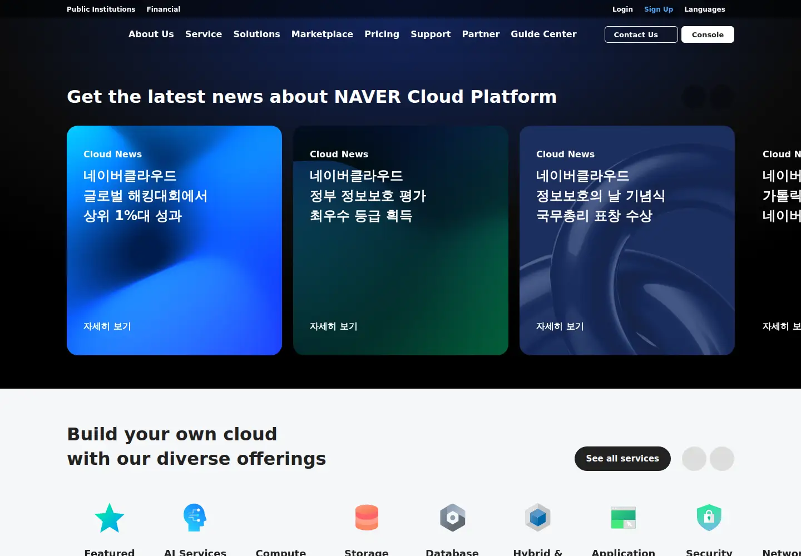The width and height of the screenshot is (801, 556).
Task: Open the Financial link
Action: 163,9
